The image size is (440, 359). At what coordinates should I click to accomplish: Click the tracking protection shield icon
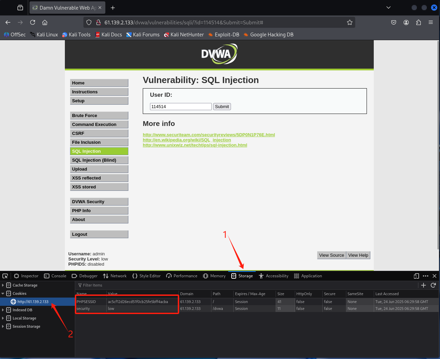[x=89, y=22]
